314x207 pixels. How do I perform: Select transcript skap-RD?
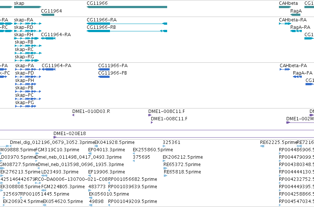(x=24, y=27)
